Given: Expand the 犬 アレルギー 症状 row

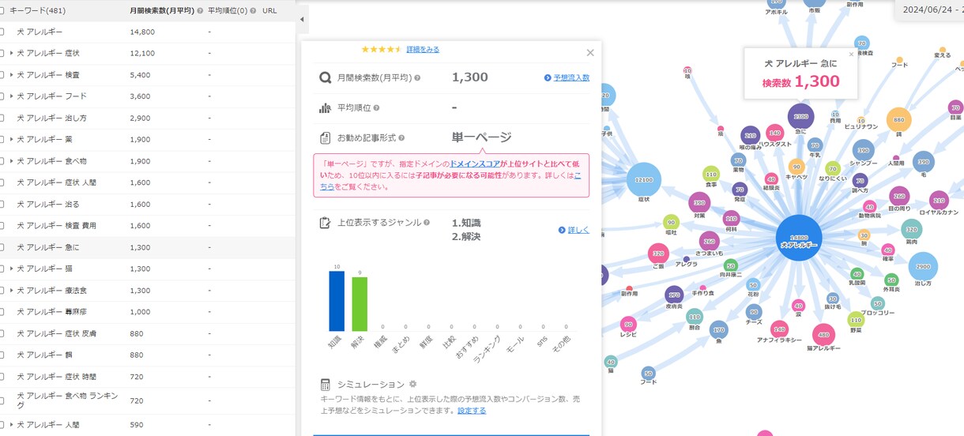Looking at the screenshot, I should point(12,53).
